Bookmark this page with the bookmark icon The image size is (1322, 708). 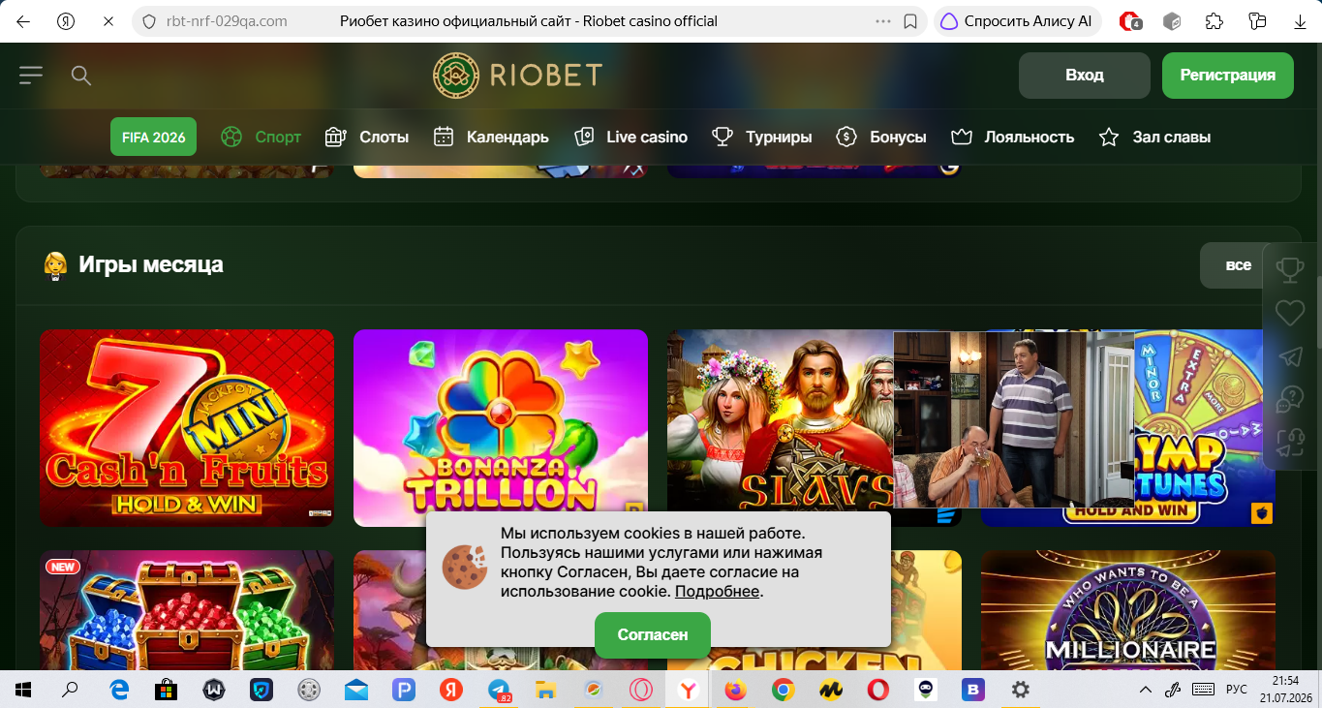coord(910,21)
